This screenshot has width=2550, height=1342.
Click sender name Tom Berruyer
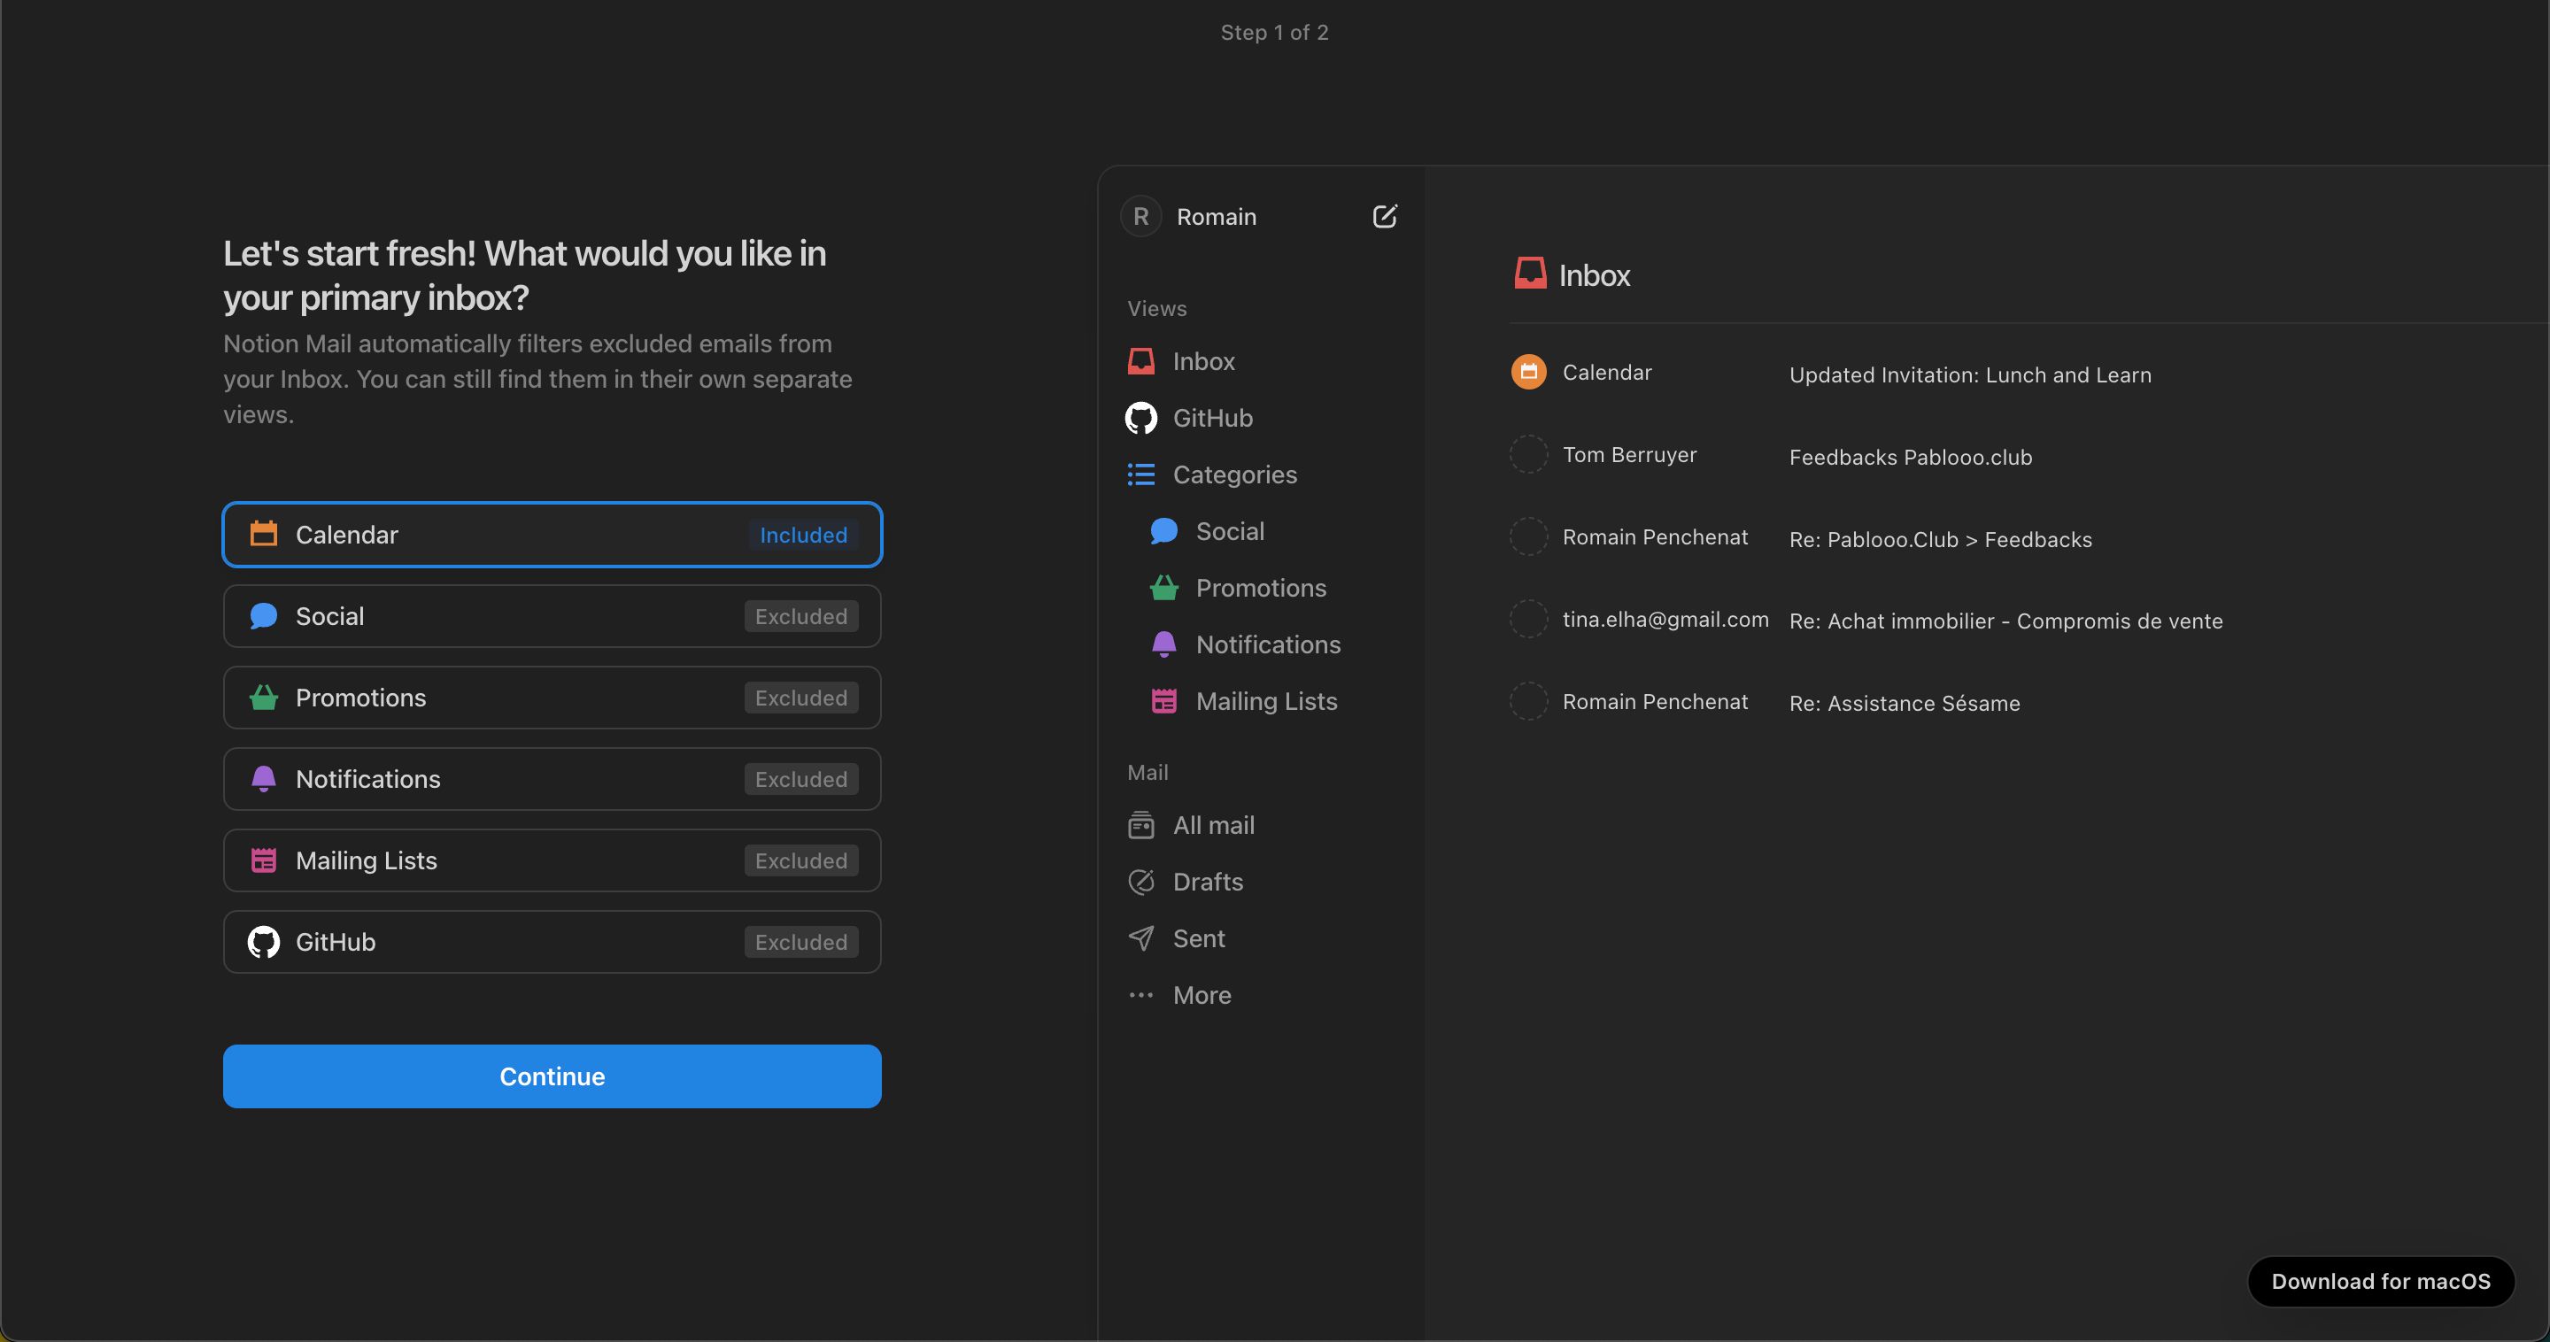1629,454
